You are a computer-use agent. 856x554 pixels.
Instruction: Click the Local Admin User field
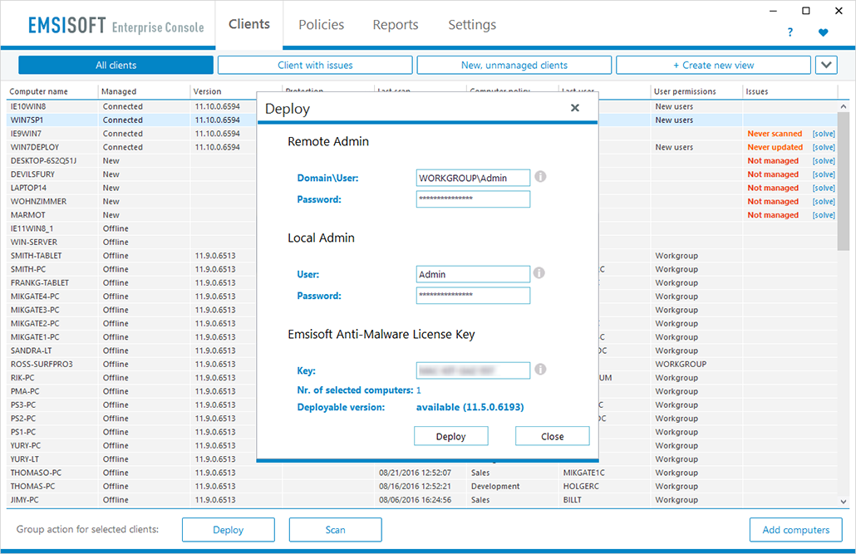[473, 274]
